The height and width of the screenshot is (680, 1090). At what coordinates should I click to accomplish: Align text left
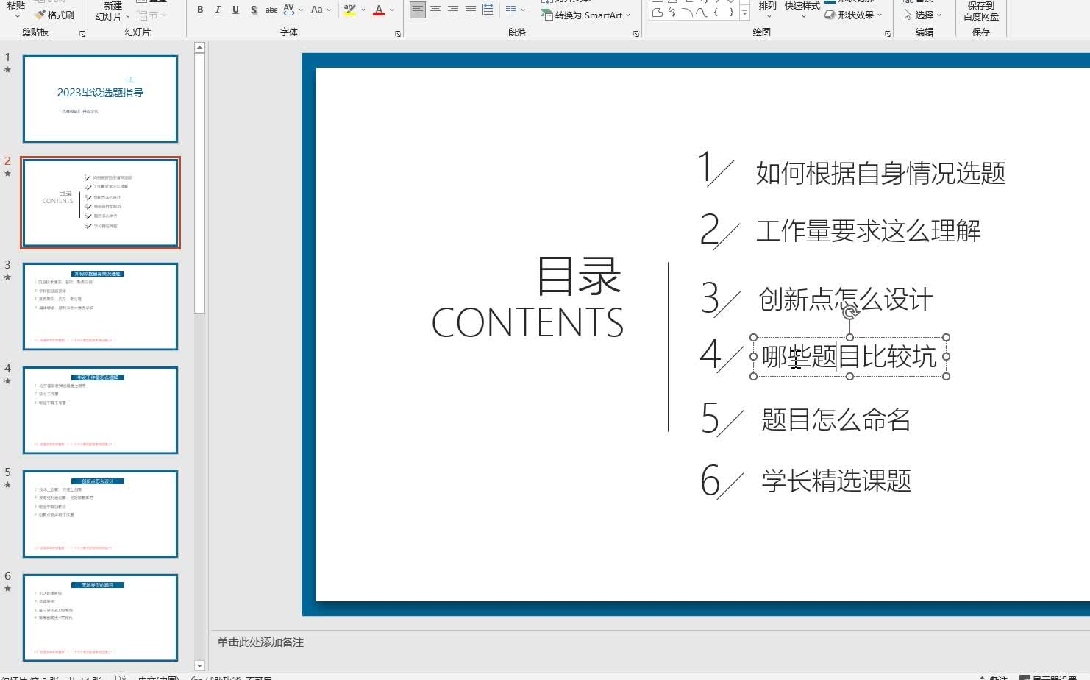[x=418, y=10]
